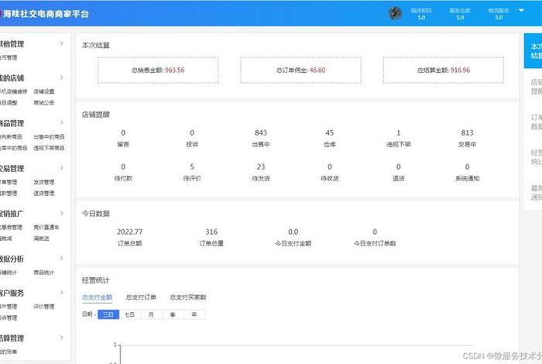Open 发货管理 in sidebar
Image resolution: width=542 pixels, height=364 pixels.
pos(44,182)
